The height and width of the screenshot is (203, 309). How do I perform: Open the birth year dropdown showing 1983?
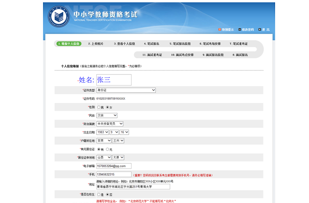click(103, 132)
